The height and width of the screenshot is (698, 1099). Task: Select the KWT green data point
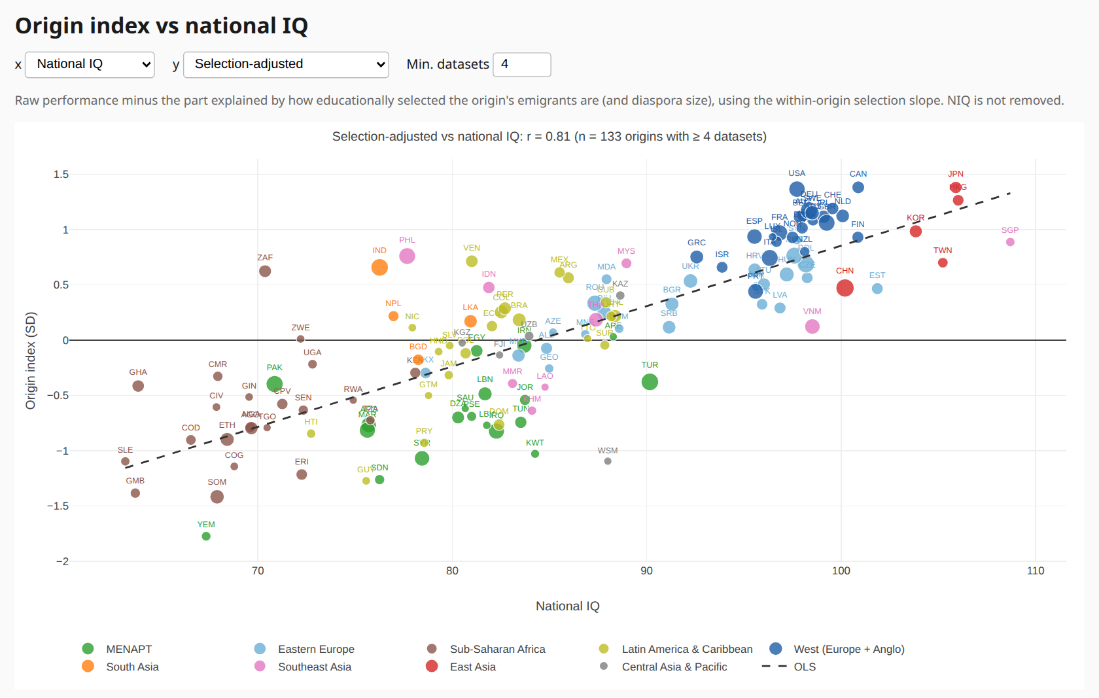535,454
